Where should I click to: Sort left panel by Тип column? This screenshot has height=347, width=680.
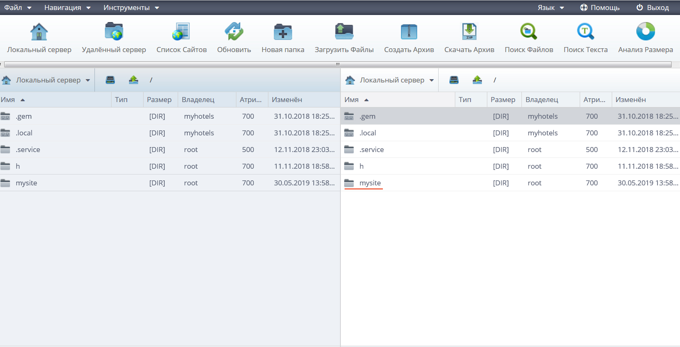click(x=127, y=100)
